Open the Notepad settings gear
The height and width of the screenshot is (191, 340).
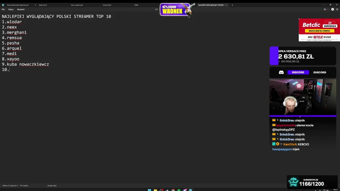[337, 9]
